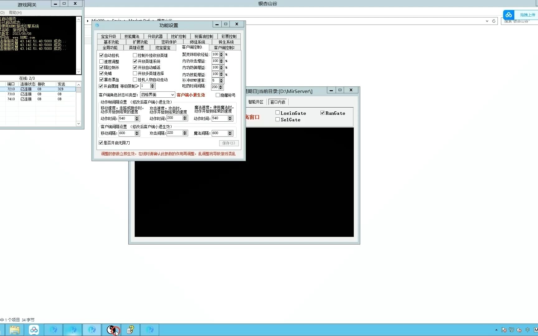Click the 魔法间隔 input field
This screenshot has height=336, width=538.
point(219,133)
